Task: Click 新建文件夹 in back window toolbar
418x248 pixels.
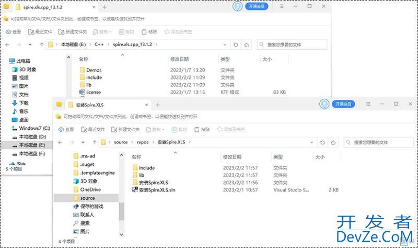Action: pos(73,32)
